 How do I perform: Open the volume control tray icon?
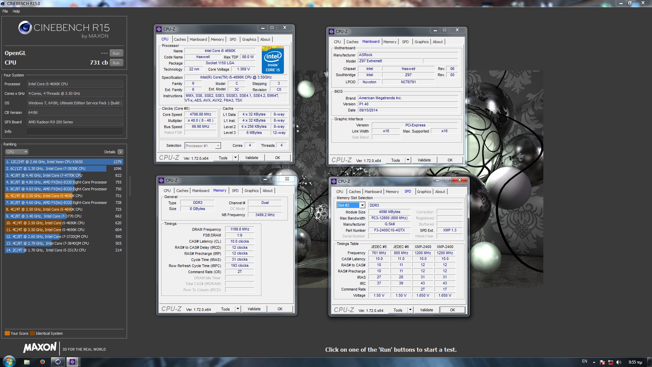coord(618,362)
